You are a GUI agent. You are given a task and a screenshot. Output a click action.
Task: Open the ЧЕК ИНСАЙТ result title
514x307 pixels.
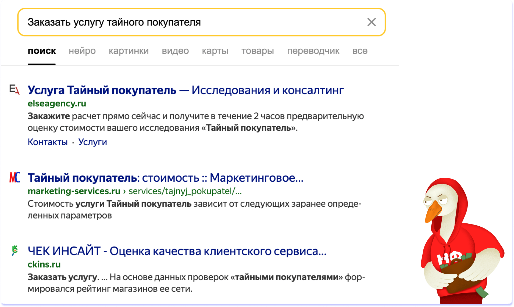pyautogui.click(x=177, y=251)
